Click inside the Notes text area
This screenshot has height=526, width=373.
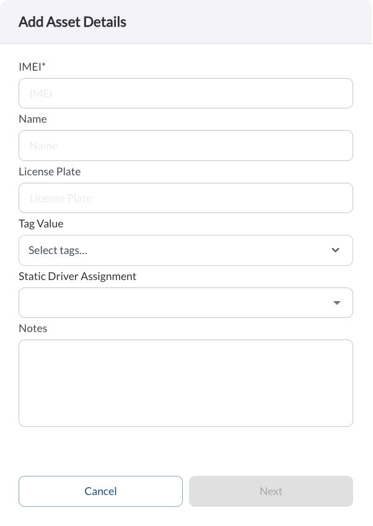pos(186,383)
